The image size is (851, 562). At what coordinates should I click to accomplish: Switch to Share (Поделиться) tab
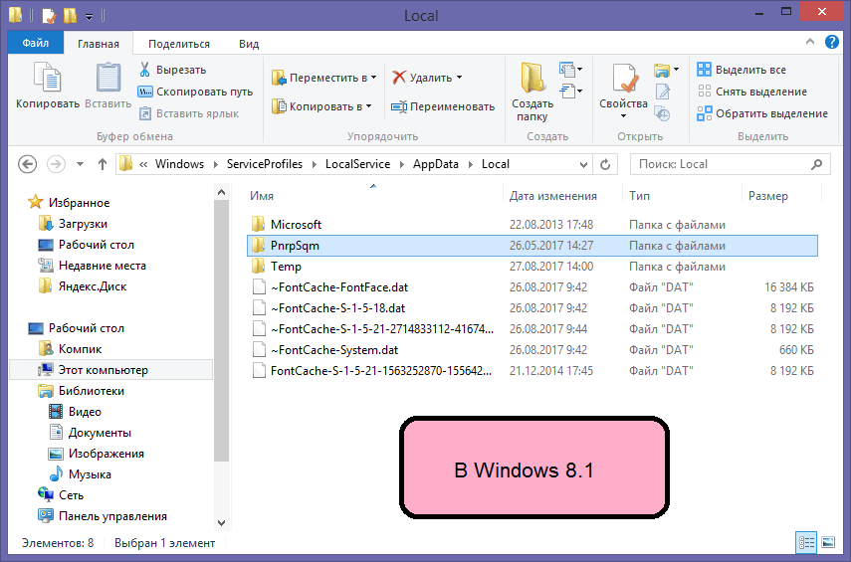(x=179, y=44)
